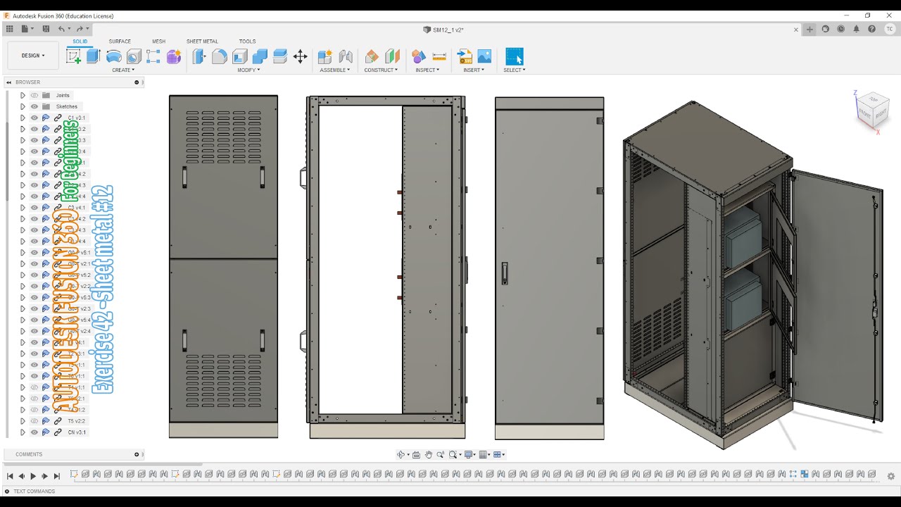Activate the Select tool

point(515,56)
